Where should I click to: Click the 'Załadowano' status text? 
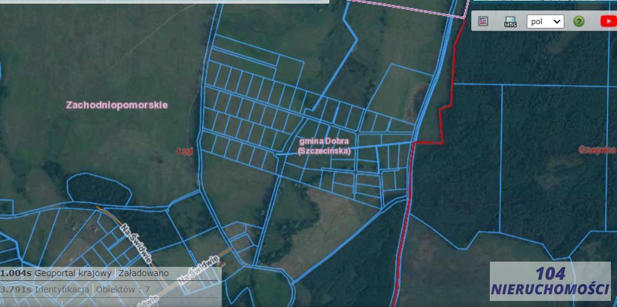coord(144,273)
